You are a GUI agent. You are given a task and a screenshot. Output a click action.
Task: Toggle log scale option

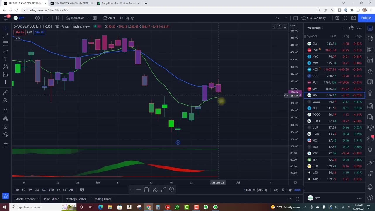click(x=289, y=190)
